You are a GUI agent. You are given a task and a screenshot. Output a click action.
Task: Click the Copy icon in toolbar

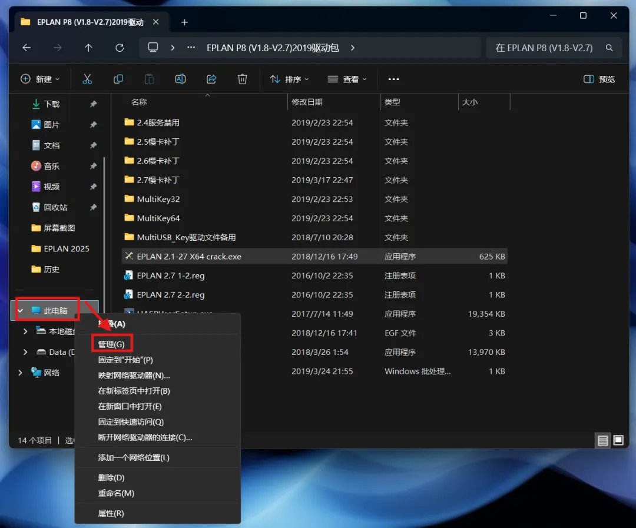[x=118, y=79]
